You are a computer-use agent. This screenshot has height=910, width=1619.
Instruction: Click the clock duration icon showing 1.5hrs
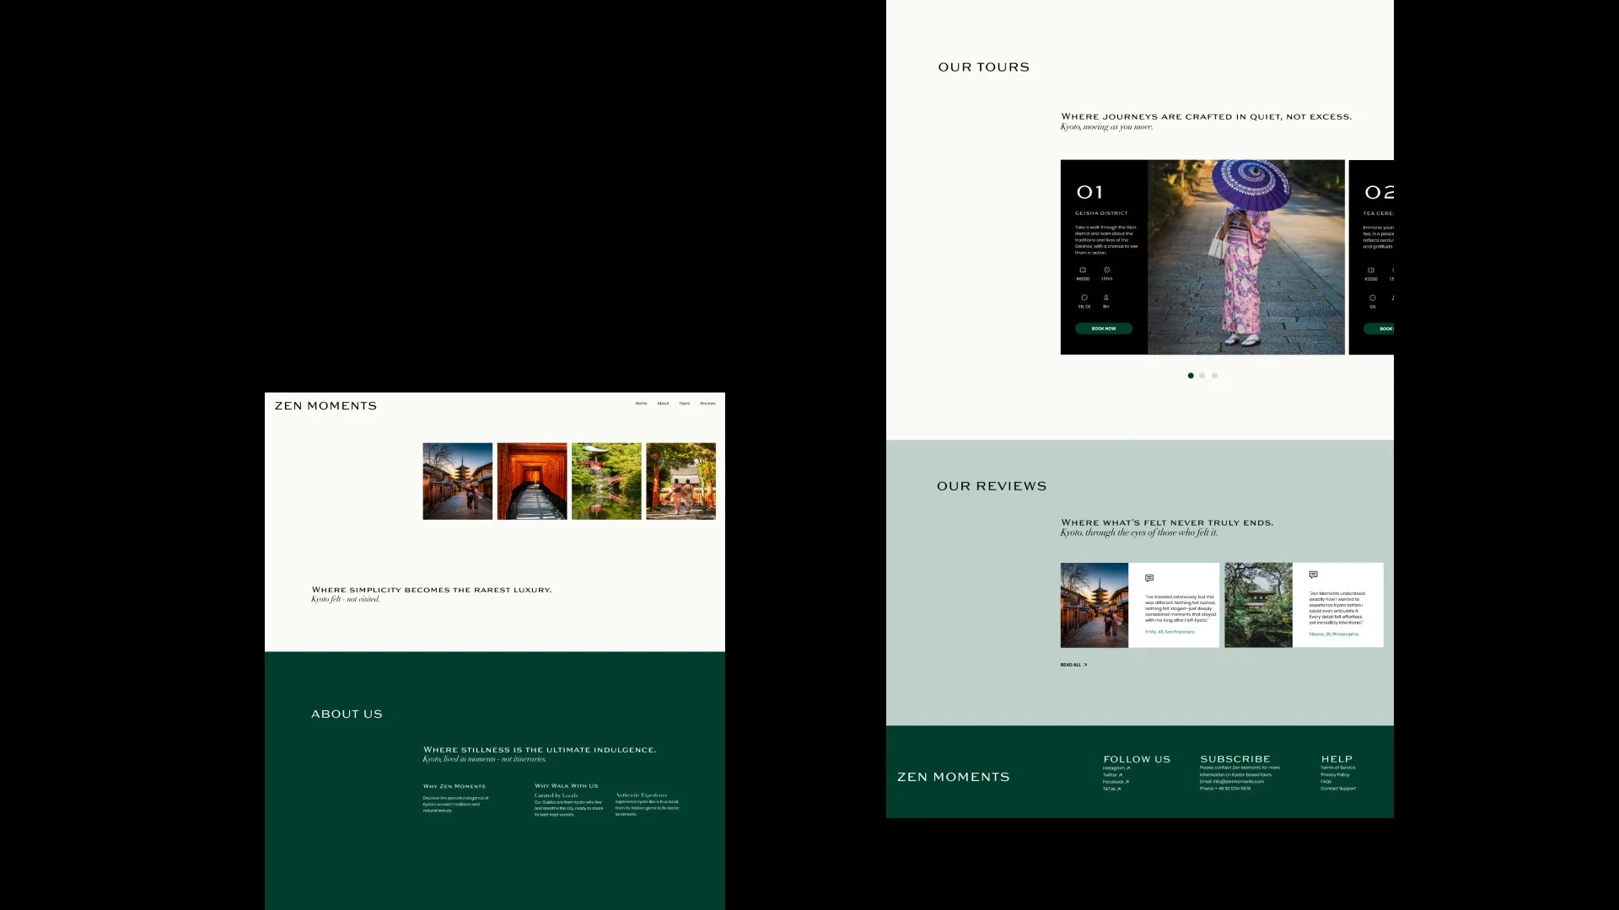(x=1107, y=270)
